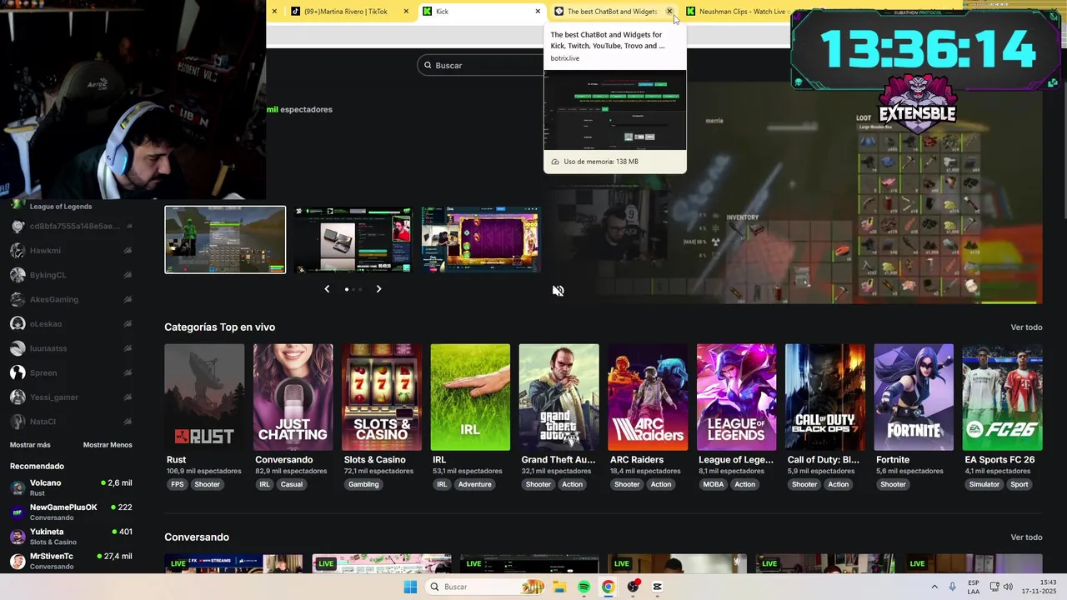
Task: Open Call of Duty Black Ops 7 cover
Action: click(x=825, y=397)
